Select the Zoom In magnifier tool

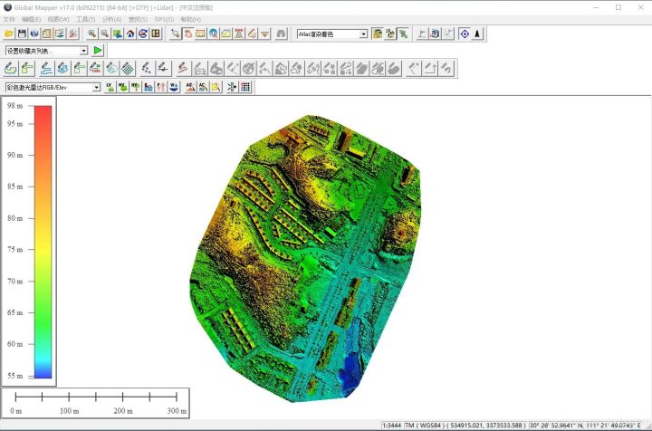click(92, 34)
